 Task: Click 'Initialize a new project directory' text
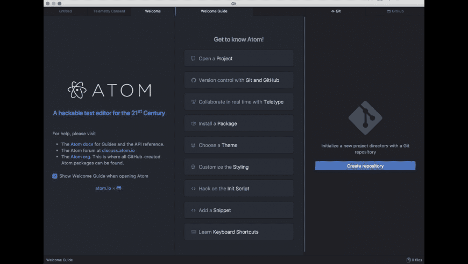(365, 149)
